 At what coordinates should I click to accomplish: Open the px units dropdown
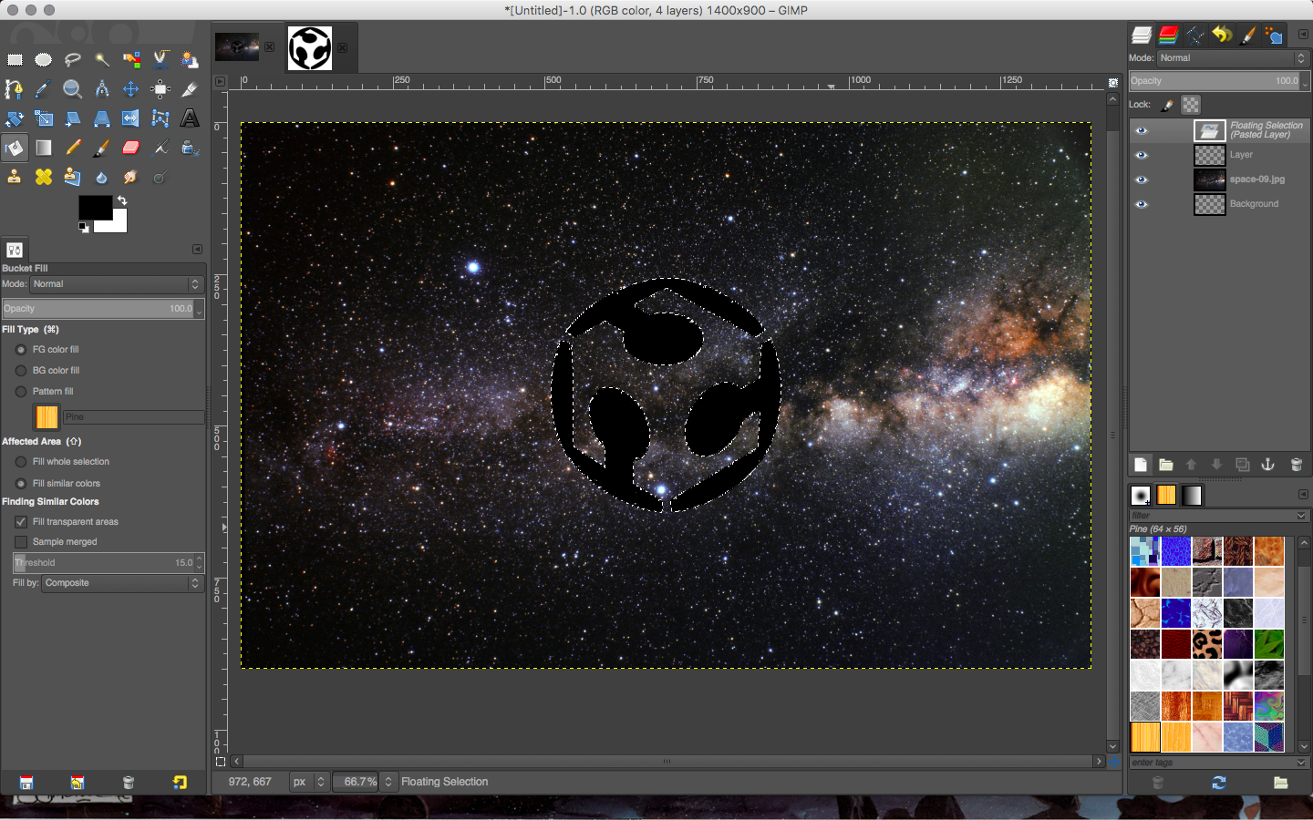pos(309,782)
